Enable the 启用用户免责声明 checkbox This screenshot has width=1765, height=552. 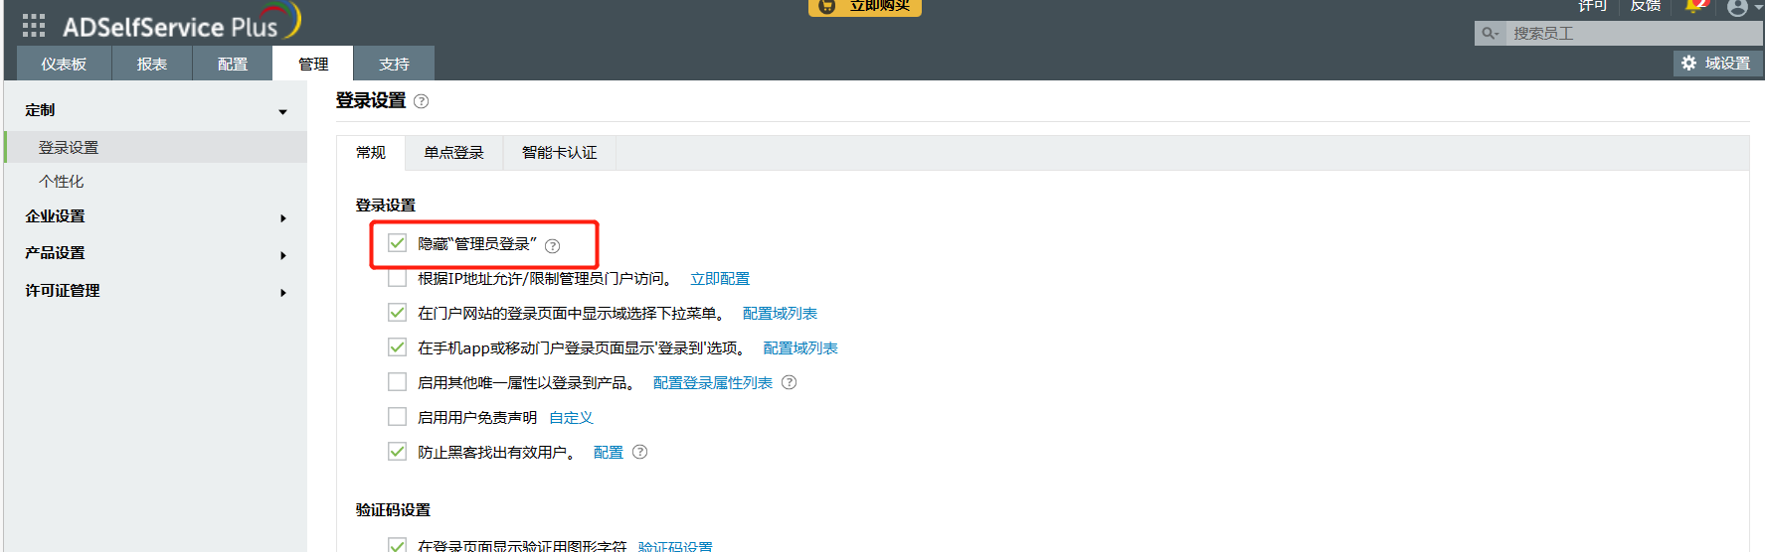tap(398, 417)
